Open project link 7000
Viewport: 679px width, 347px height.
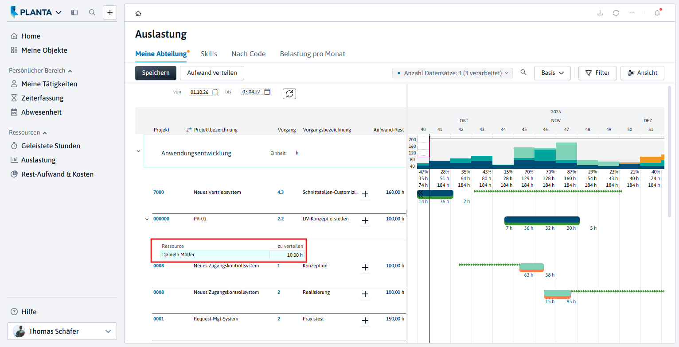tap(159, 193)
